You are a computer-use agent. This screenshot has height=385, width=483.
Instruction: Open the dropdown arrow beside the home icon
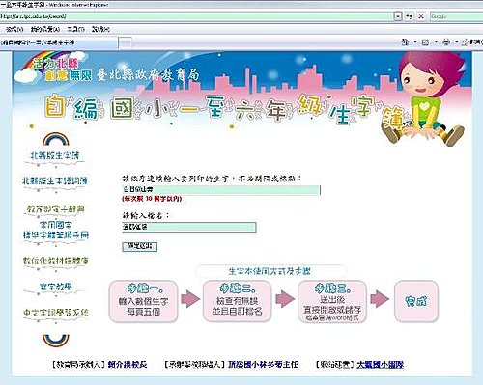(415, 41)
